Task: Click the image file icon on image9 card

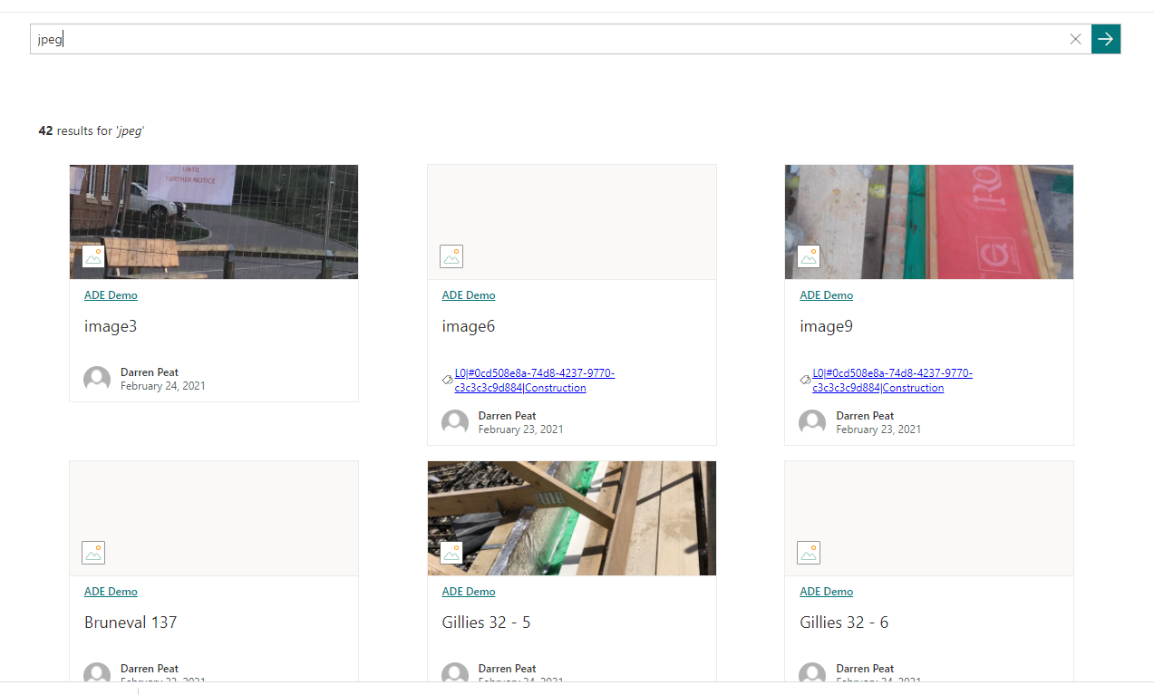Action: [x=809, y=256]
